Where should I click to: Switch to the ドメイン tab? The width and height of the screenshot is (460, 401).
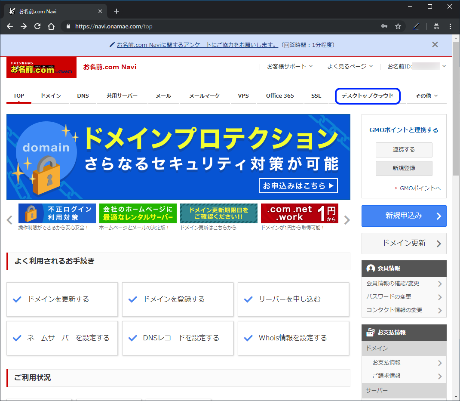pos(50,96)
